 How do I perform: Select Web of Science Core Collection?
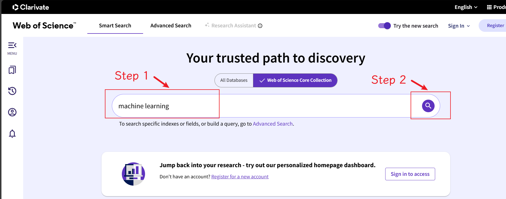tap(295, 80)
